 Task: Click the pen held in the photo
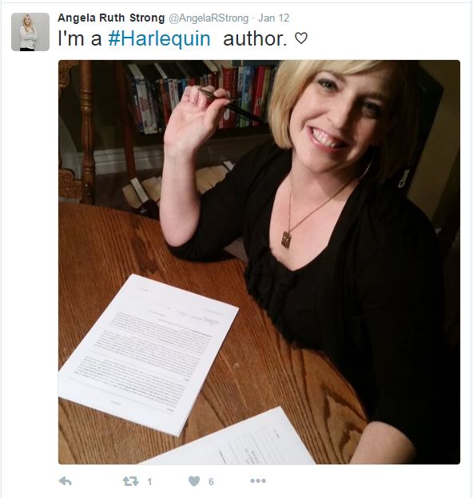click(230, 106)
